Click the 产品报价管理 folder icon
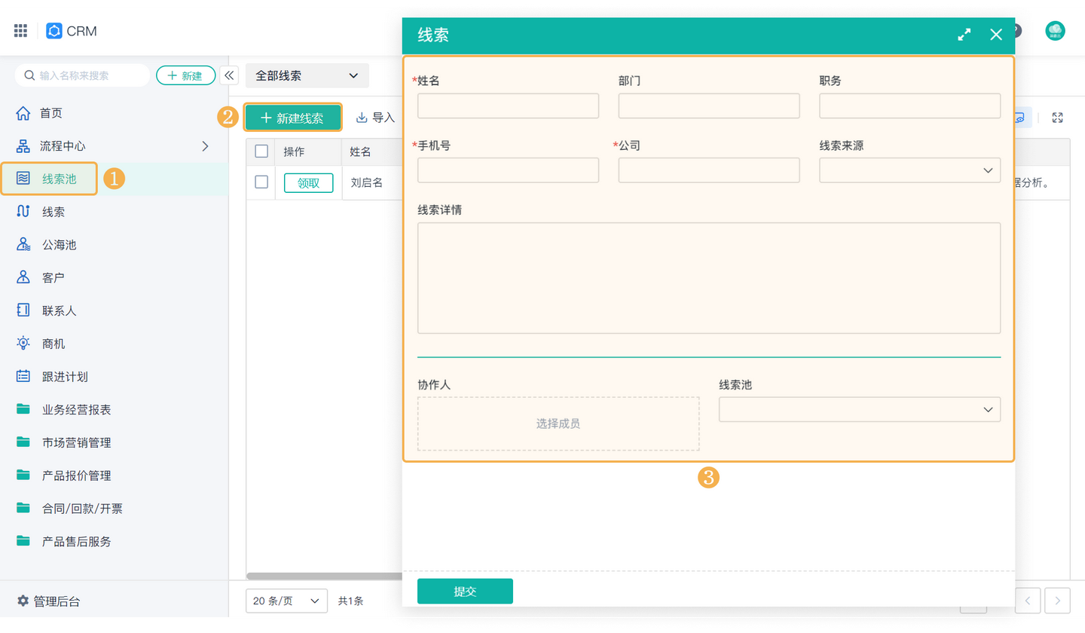 click(23, 475)
